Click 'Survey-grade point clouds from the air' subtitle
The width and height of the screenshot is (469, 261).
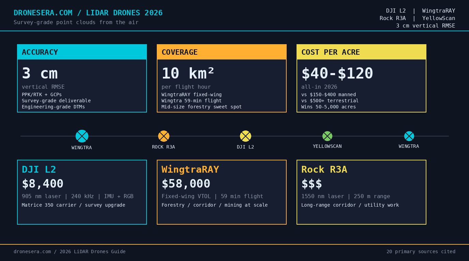(76, 22)
